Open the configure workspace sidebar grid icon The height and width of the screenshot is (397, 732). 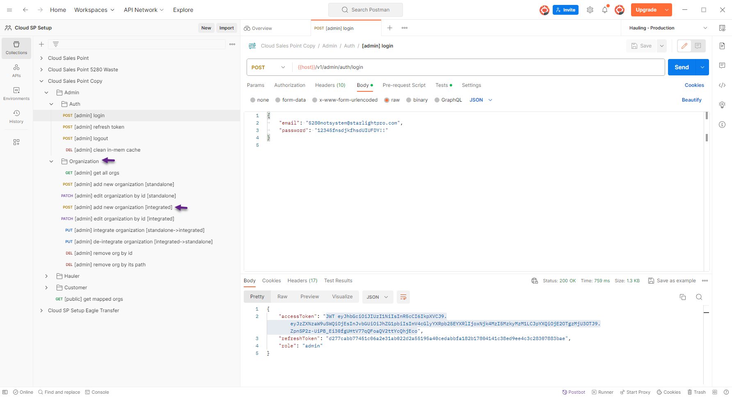16,142
